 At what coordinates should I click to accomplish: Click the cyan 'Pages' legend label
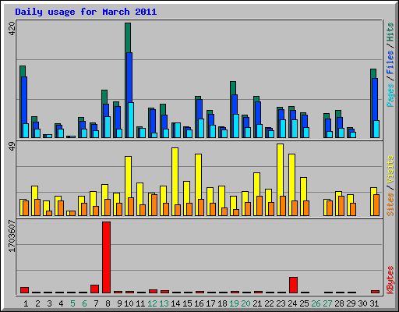pos(390,95)
